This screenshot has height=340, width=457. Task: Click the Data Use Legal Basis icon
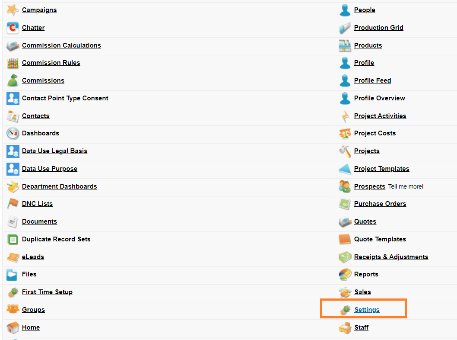pyautogui.click(x=13, y=151)
